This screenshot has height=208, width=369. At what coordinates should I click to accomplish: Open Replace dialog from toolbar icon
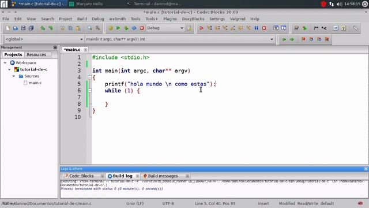click(x=97, y=28)
